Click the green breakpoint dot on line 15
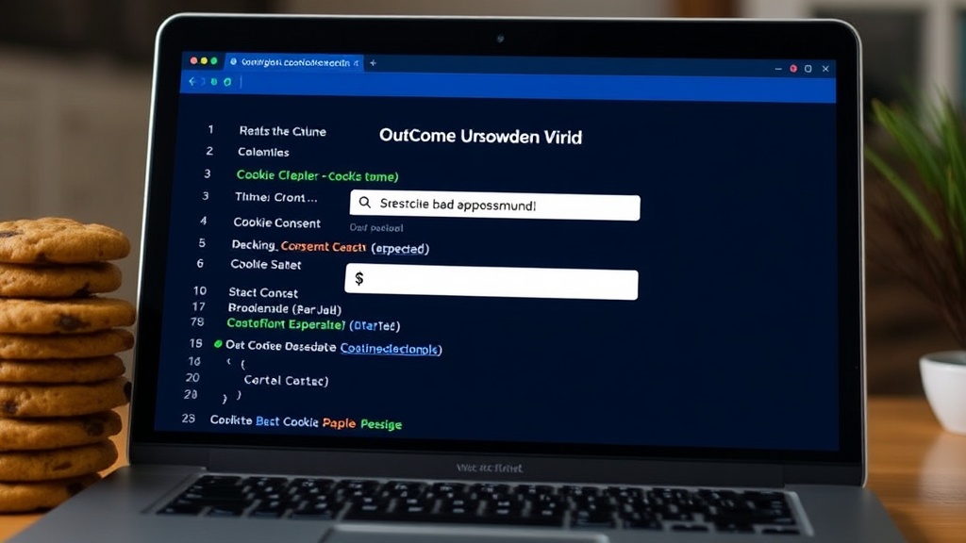The width and height of the screenshot is (966, 543). pos(219,345)
